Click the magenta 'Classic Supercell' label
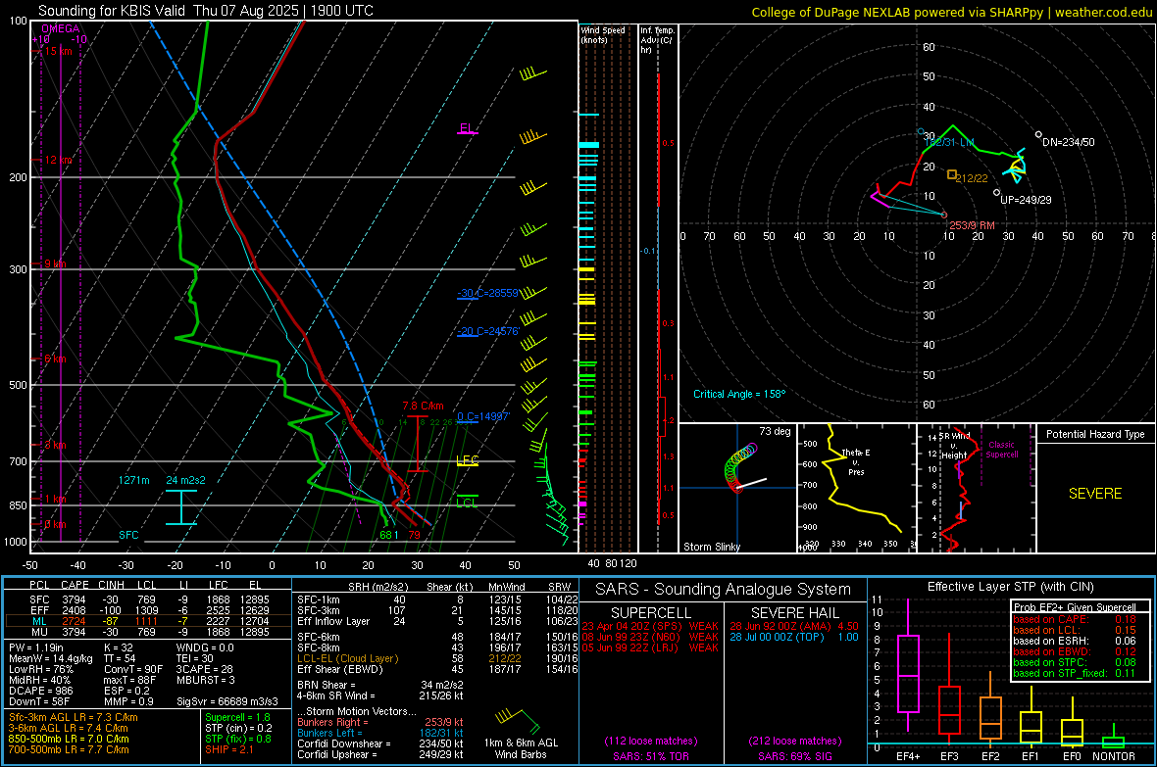Image resolution: width=1157 pixels, height=767 pixels. (x=1001, y=450)
